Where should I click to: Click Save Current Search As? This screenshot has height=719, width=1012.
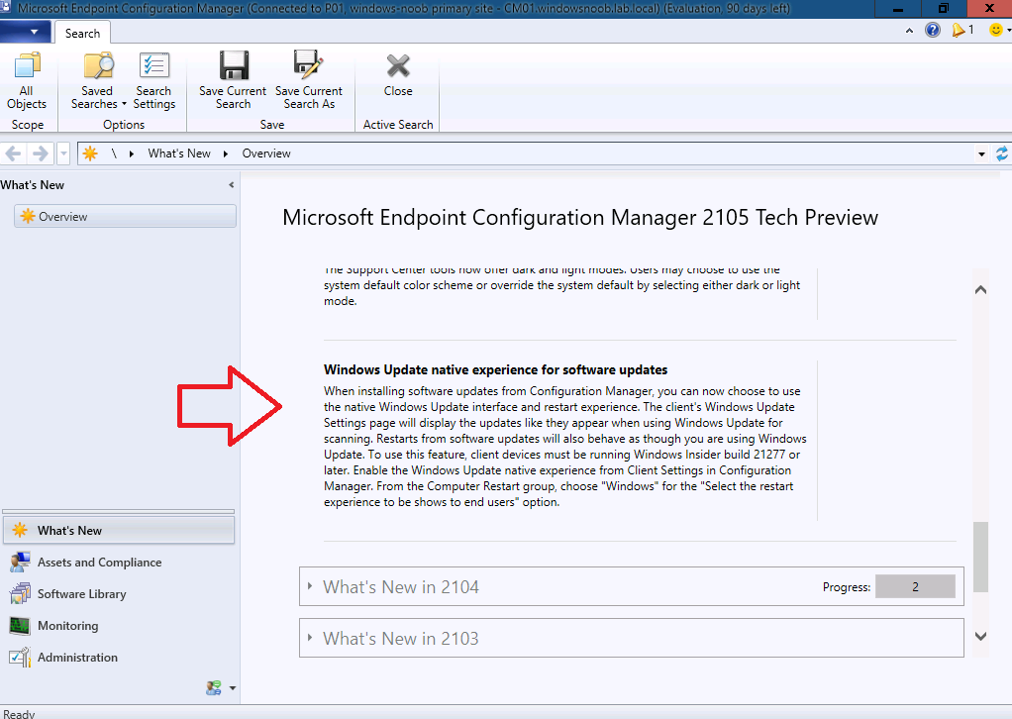point(309,80)
